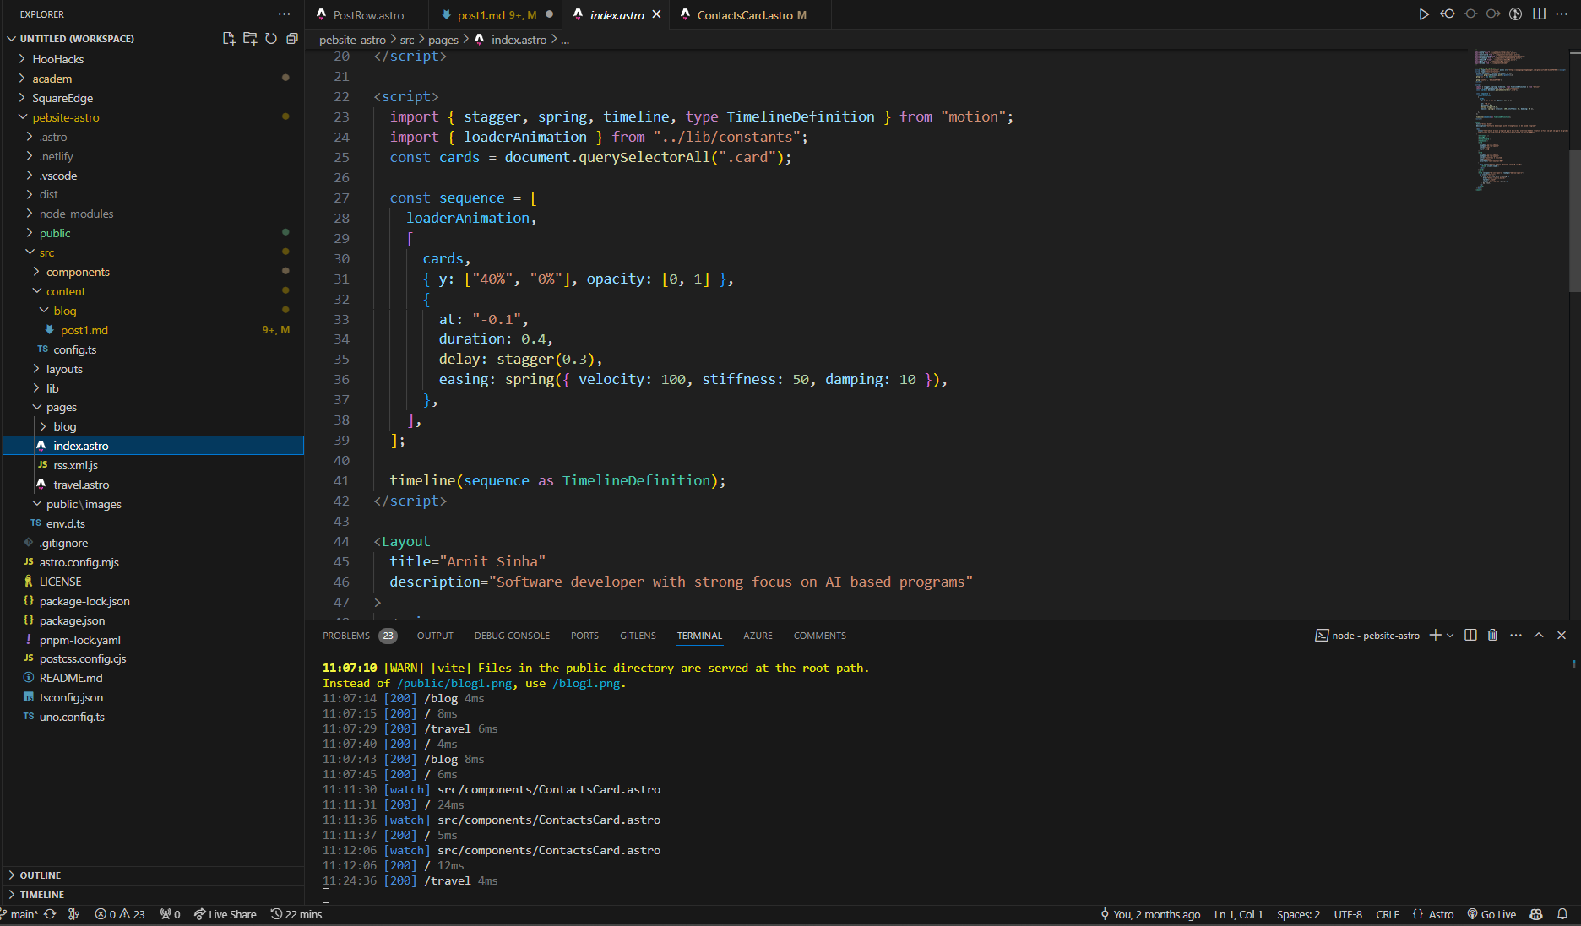1581x926 pixels.
Task: Open editor more actions ellipsis
Action: (1562, 14)
